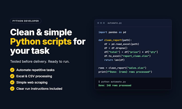Screen dimensions: 182x109
Task: Click the 'Clear run instructions included' text
Action: tap(39, 89)
